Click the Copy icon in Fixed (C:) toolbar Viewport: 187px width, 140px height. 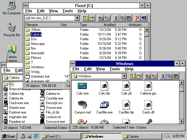pos(122,18)
